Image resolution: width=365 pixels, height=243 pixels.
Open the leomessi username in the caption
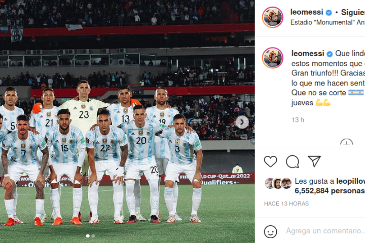(x=308, y=54)
